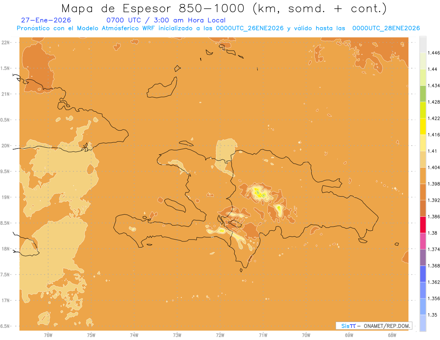Select the date label '27-Ene-2026'
The height and width of the screenshot is (340, 440).
(x=46, y=20)
